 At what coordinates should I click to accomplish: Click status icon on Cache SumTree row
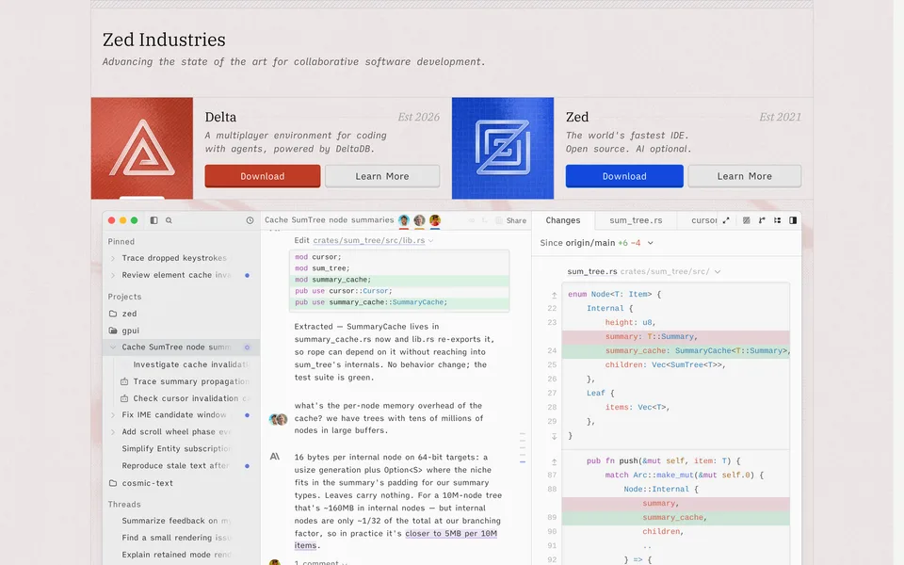pyautogui.click(x=247, y=347)
